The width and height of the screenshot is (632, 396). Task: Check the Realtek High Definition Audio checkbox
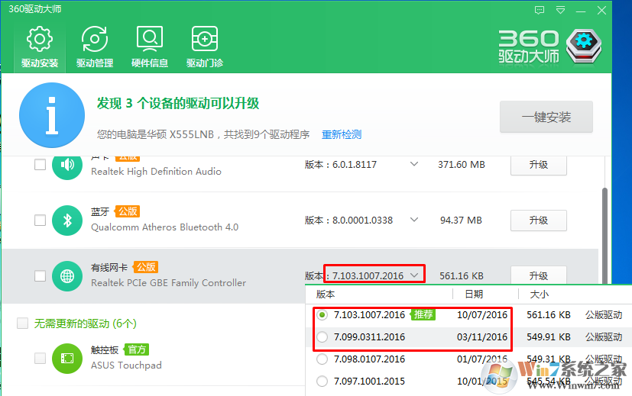(x=40, y=165)
